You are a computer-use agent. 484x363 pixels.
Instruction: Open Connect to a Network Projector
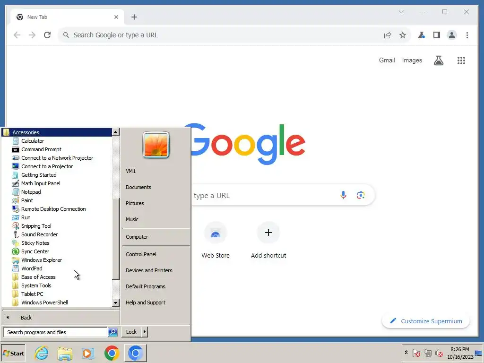tap(57, 158)
